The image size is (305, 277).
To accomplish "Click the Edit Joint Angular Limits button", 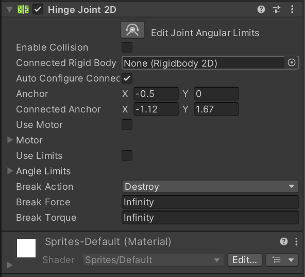I will point(132,30).
